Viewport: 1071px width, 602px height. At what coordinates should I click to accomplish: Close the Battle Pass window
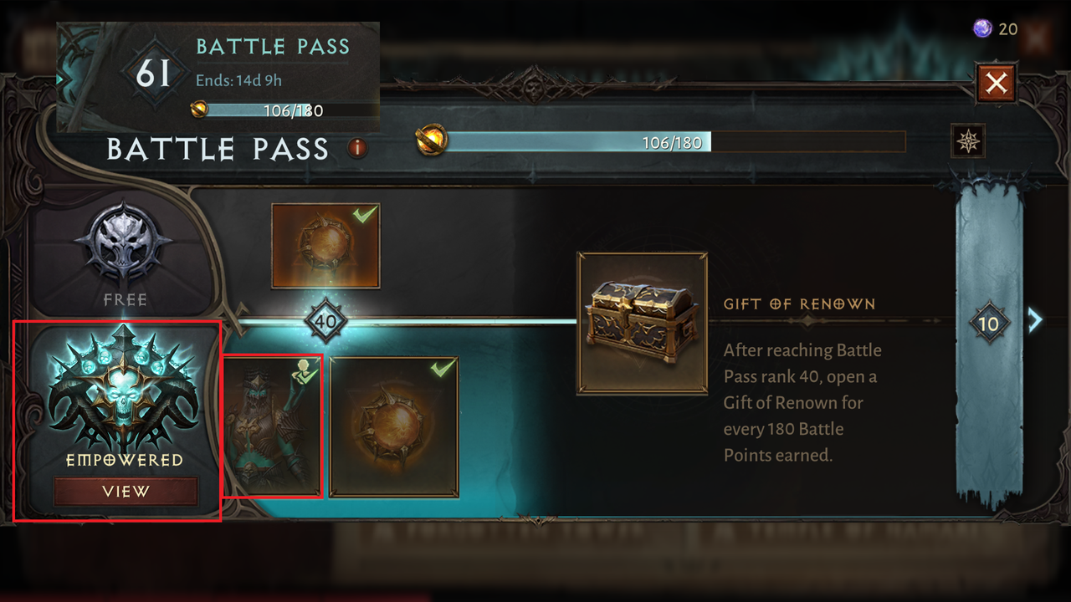[996, 83]
